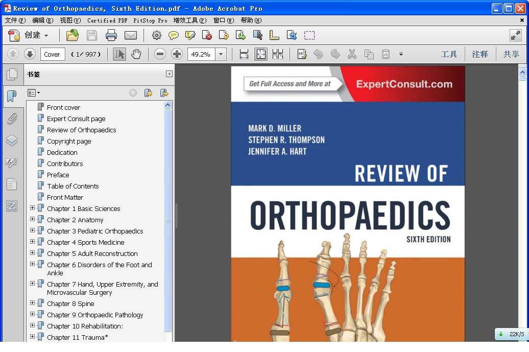
Task: Select the Contributors bookmark
Action: coord(65,163)
